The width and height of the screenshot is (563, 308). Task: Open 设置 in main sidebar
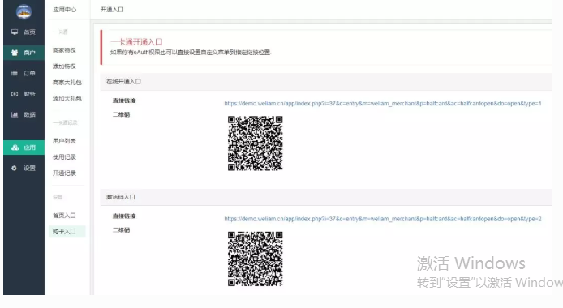(24, 168)
